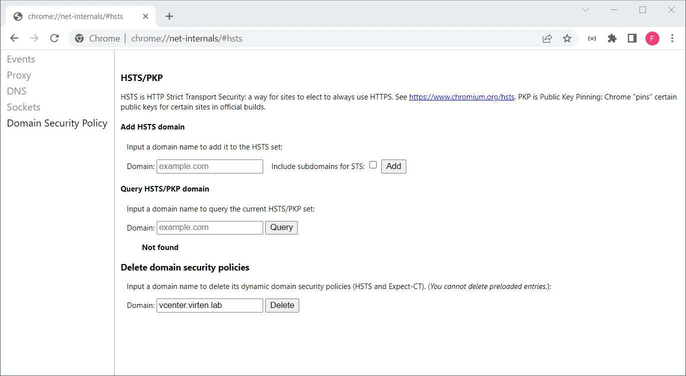Viewport: 686px width, 376px height.
Task: Open the Chrome three-dot menu
Action: point(672,38)
